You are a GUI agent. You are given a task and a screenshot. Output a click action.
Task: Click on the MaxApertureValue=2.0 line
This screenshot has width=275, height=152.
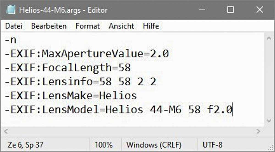86,54
